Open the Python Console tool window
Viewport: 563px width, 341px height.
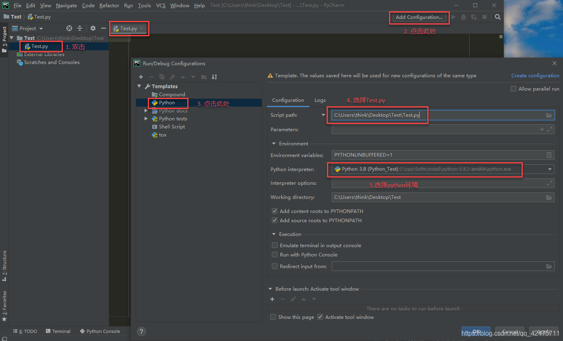(100, 331)
